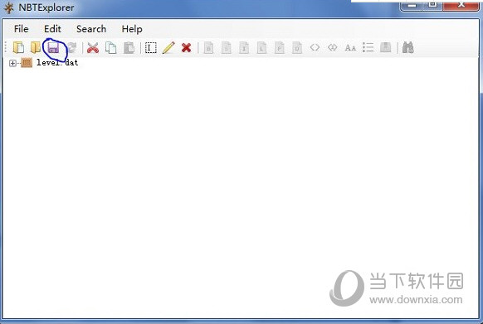
Task: Open the Search menu
Action: tap(91, 29)
